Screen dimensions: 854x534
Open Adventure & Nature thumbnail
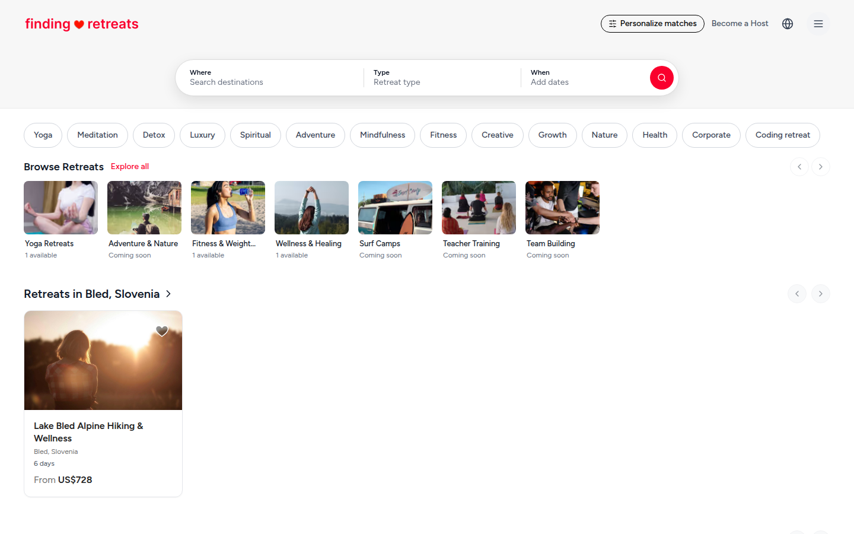[144, 208]
